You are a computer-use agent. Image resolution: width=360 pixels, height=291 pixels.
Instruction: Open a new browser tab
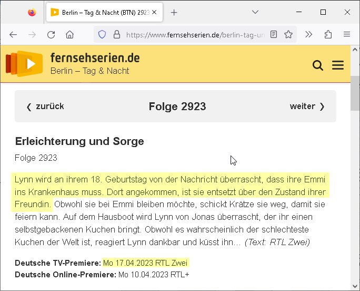point(174,13)
